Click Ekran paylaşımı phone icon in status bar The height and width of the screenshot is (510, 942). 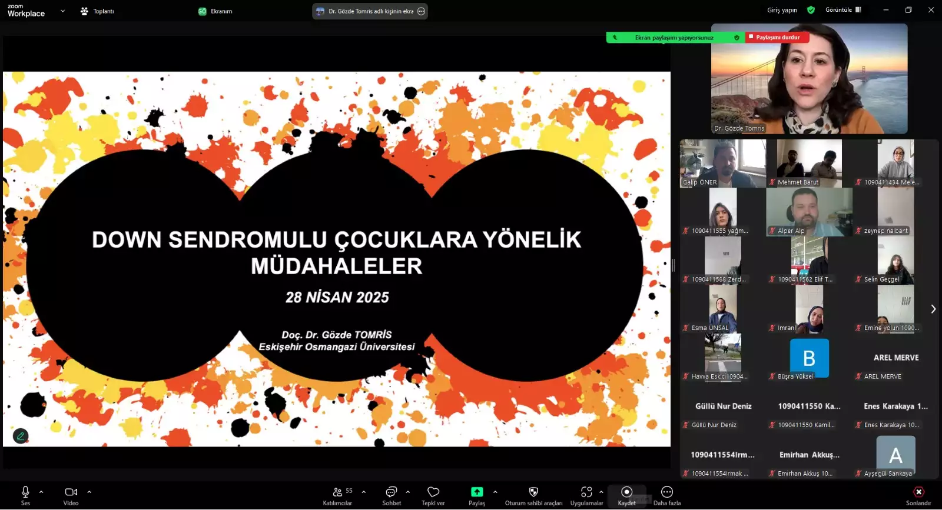pyautogui.click(x=615, y=38)
